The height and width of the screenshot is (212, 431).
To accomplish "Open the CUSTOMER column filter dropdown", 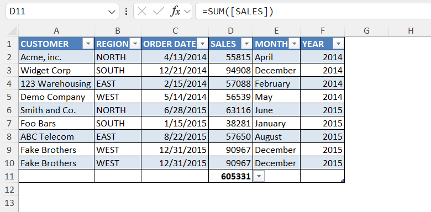I will pos(88,44).
